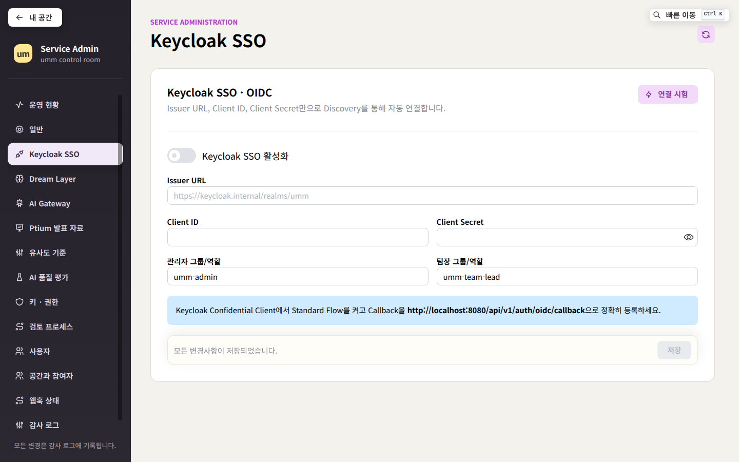Viewport: 739px width, 462px height.
Task: Click 'umm control room' subtitle
Action: 70,60
